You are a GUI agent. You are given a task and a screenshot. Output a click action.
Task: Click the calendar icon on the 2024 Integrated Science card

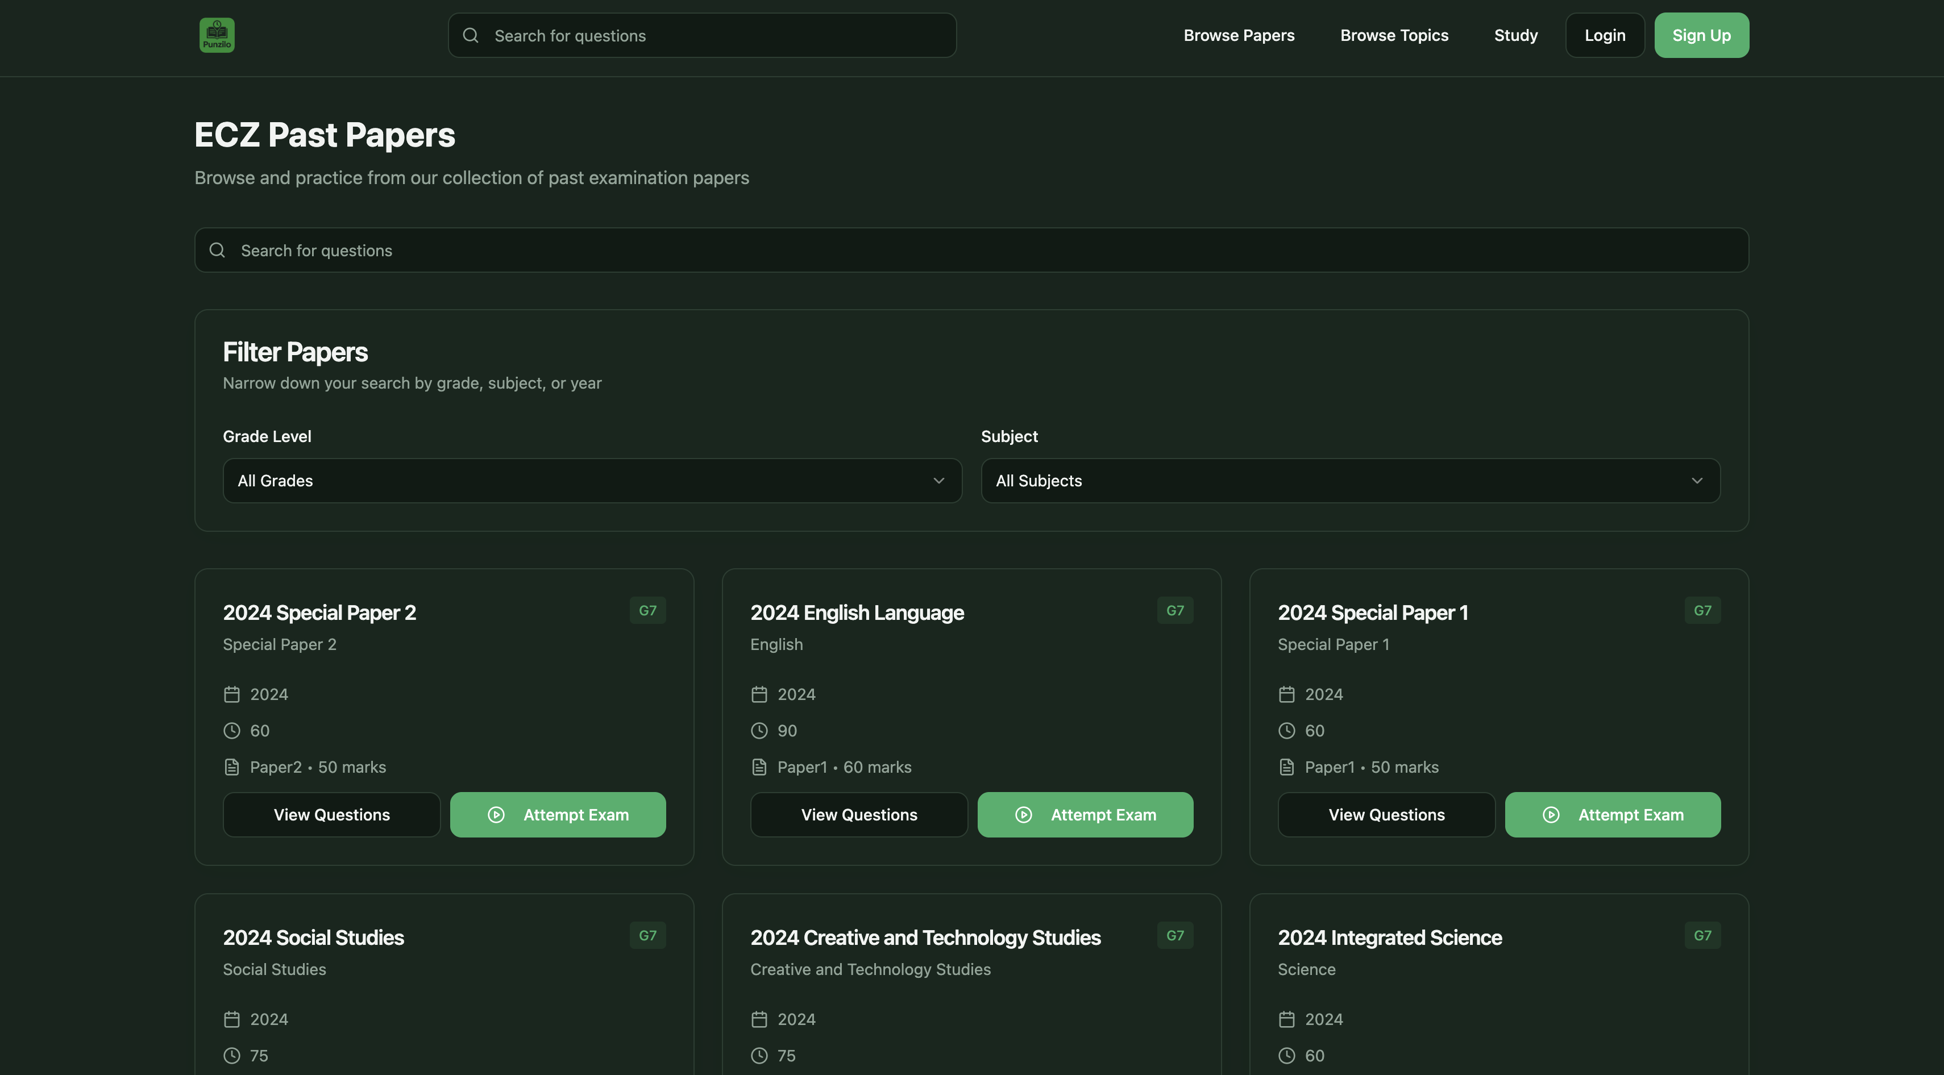(1287, 1019)
